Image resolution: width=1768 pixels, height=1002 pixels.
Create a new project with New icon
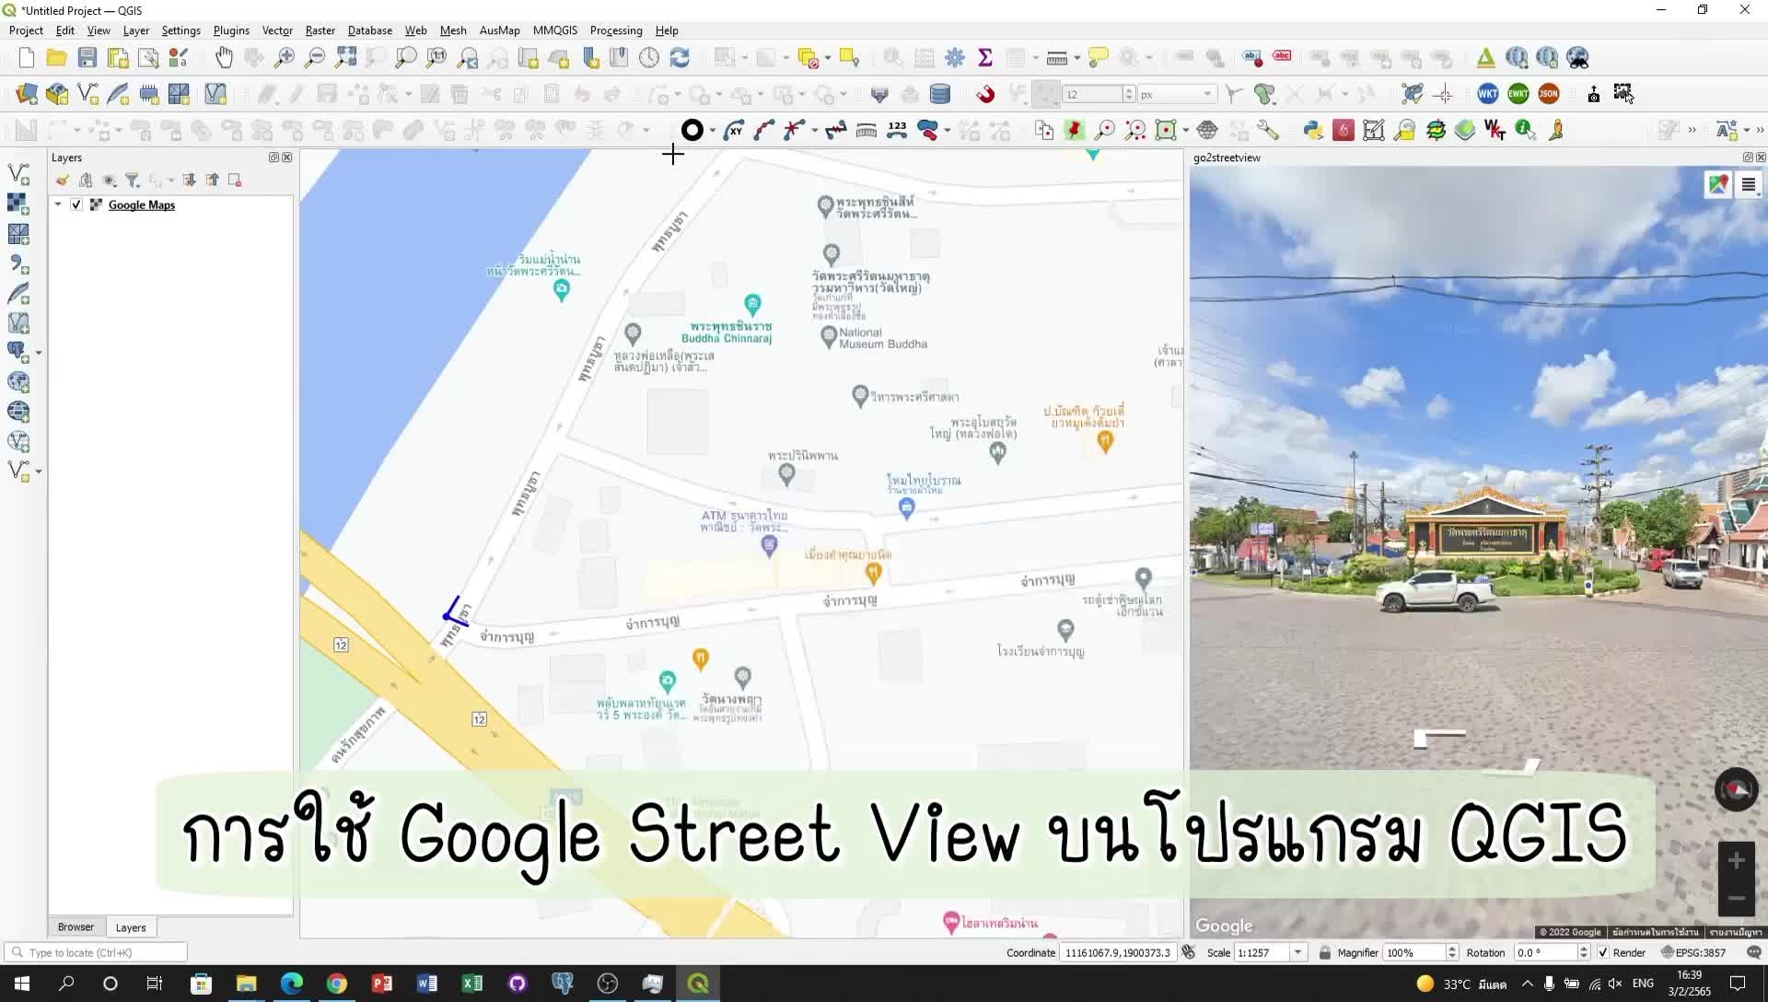(27, 58)
